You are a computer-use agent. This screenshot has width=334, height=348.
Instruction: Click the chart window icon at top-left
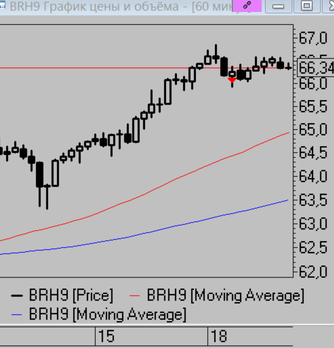tap(3, 6)
